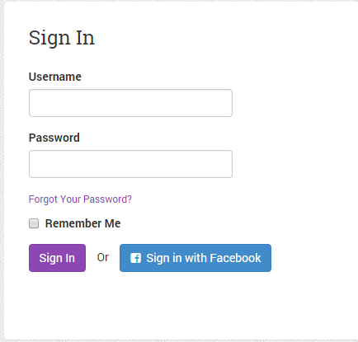Place cursor in the box under Password
The width and height of the screenshot is (358, 342).
point(130,164)
